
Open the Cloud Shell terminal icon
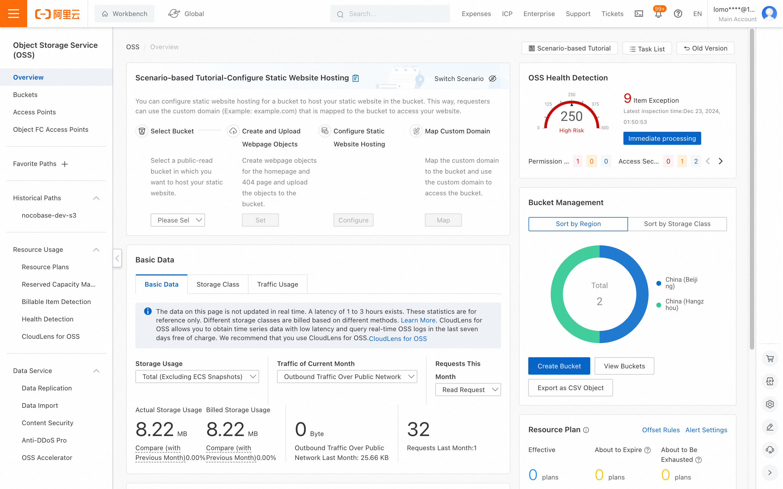pyautogui.click(x=639, y=14)
